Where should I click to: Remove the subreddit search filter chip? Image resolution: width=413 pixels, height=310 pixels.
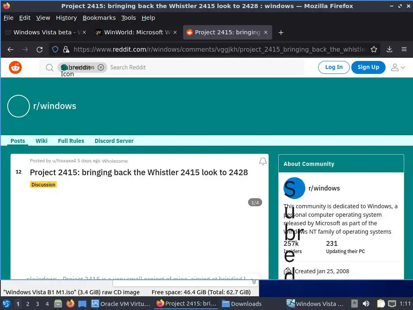coord(101,67)
